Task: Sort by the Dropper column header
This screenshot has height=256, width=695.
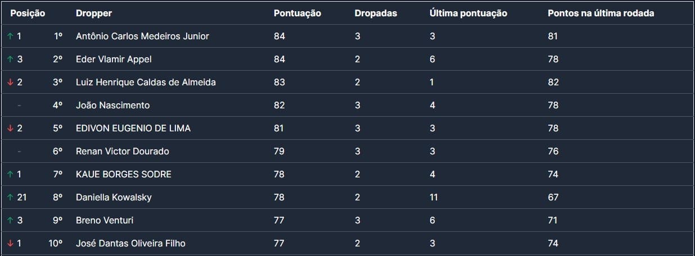Action: 94,13
